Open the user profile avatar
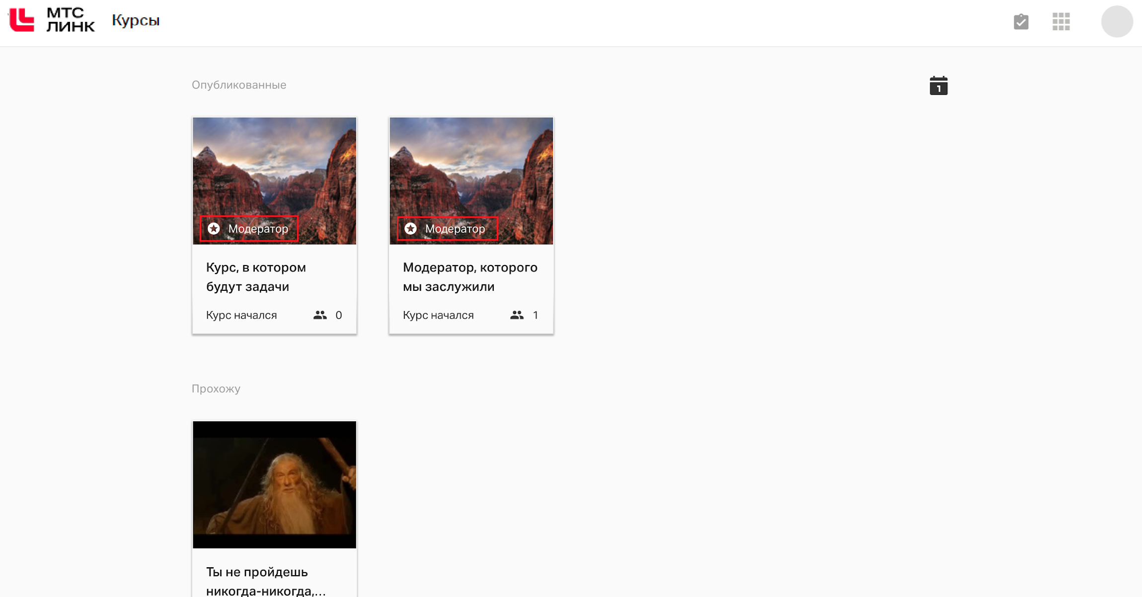1142x597 pixels. (x=1117, y=21)
